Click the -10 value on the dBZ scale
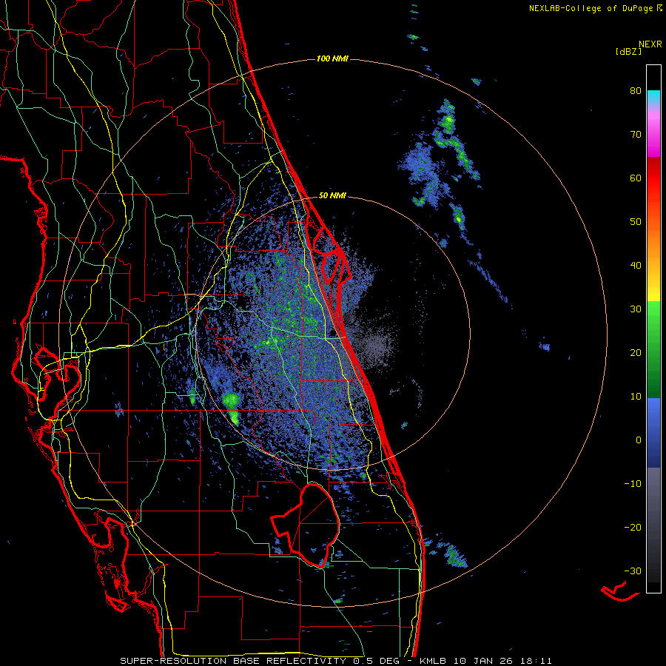666x666 pixels. (633, 484)
